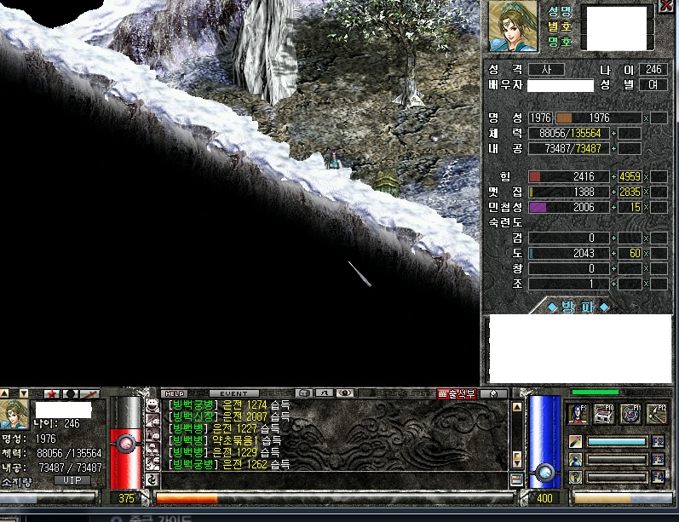Click the F4 hotkey button
679x522 pixels.
(658, 477)
